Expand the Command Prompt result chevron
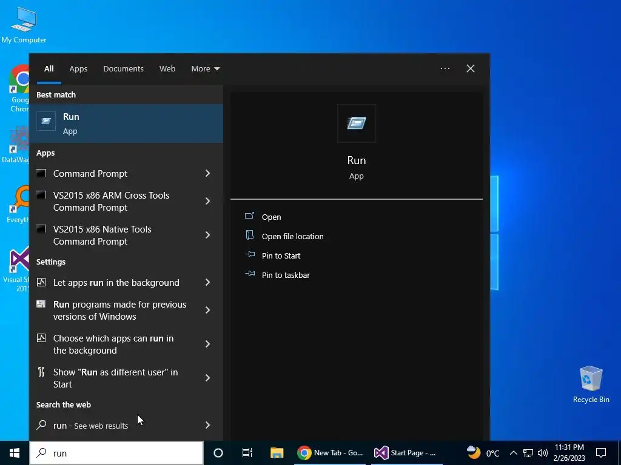 coord(207,173)
